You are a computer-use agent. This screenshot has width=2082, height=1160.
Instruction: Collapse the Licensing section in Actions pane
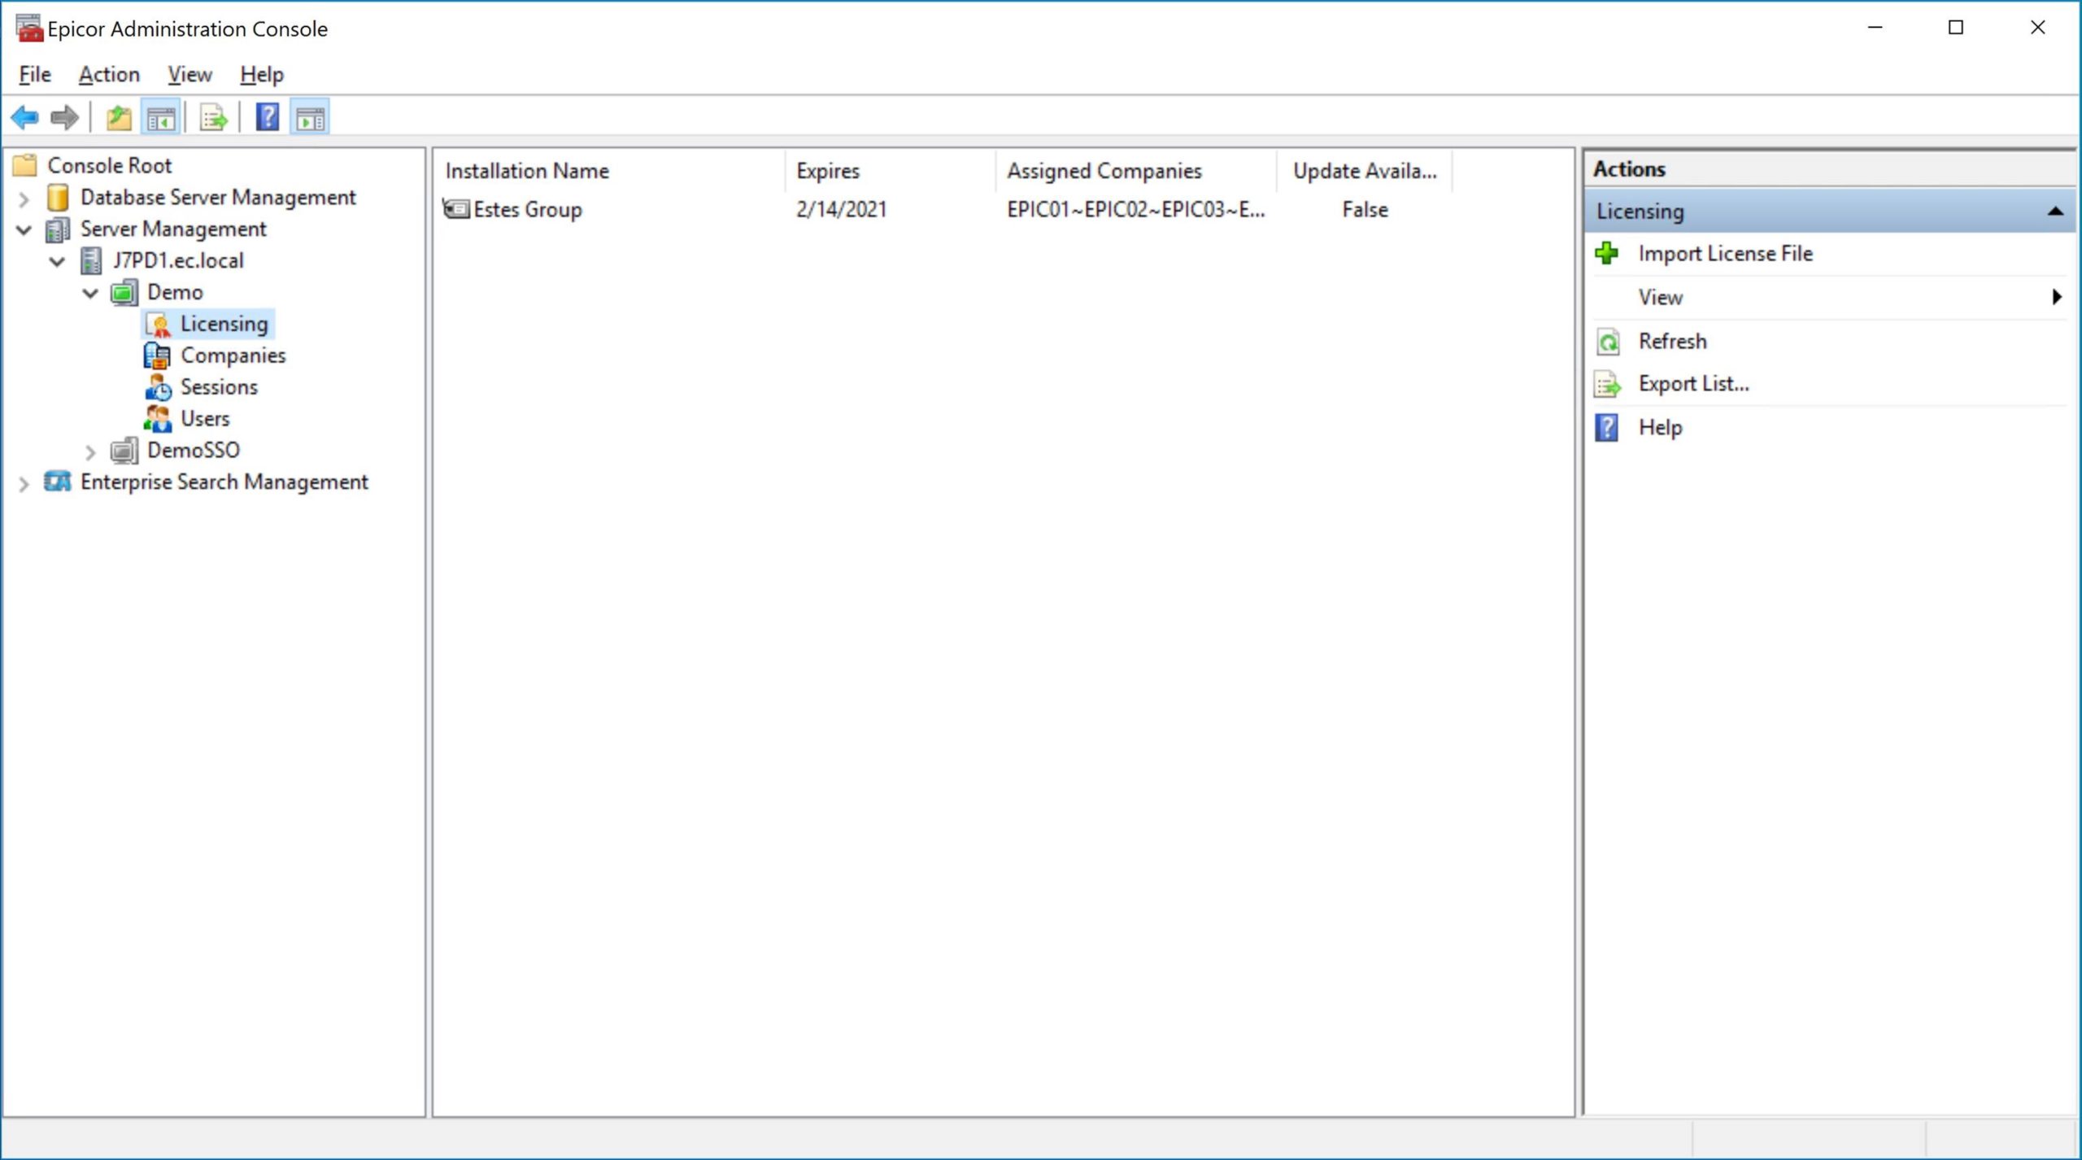click(2055, 212)
